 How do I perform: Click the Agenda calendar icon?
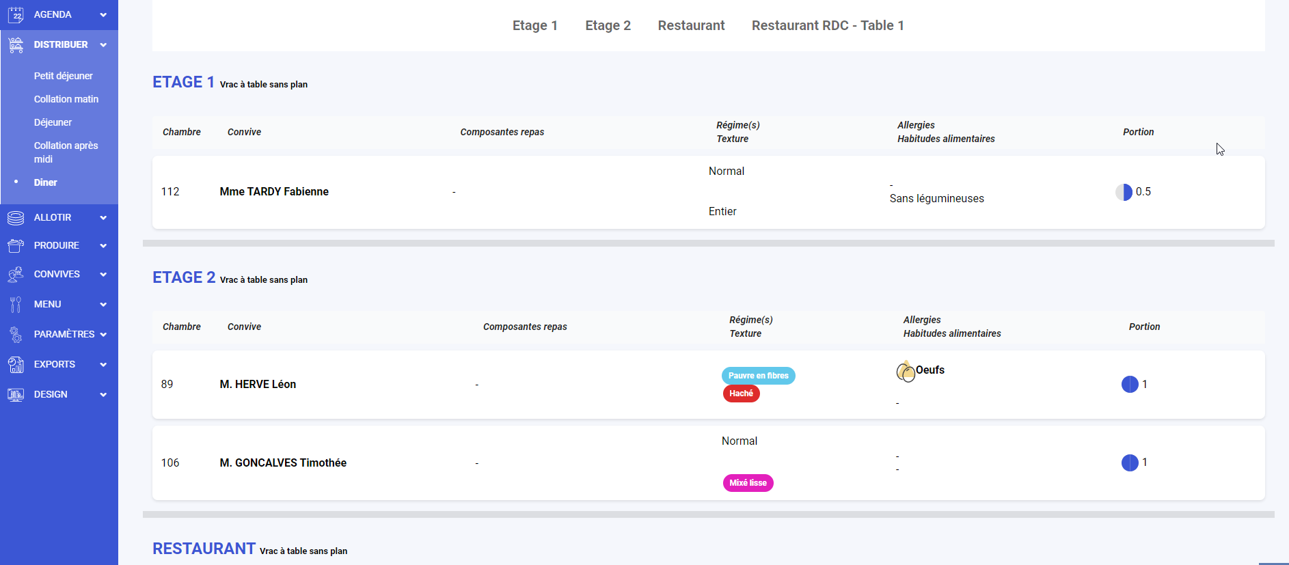[x=16, y=14]
